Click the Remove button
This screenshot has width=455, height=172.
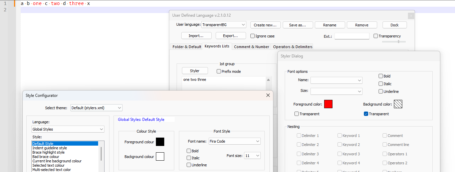coord(362,25)
